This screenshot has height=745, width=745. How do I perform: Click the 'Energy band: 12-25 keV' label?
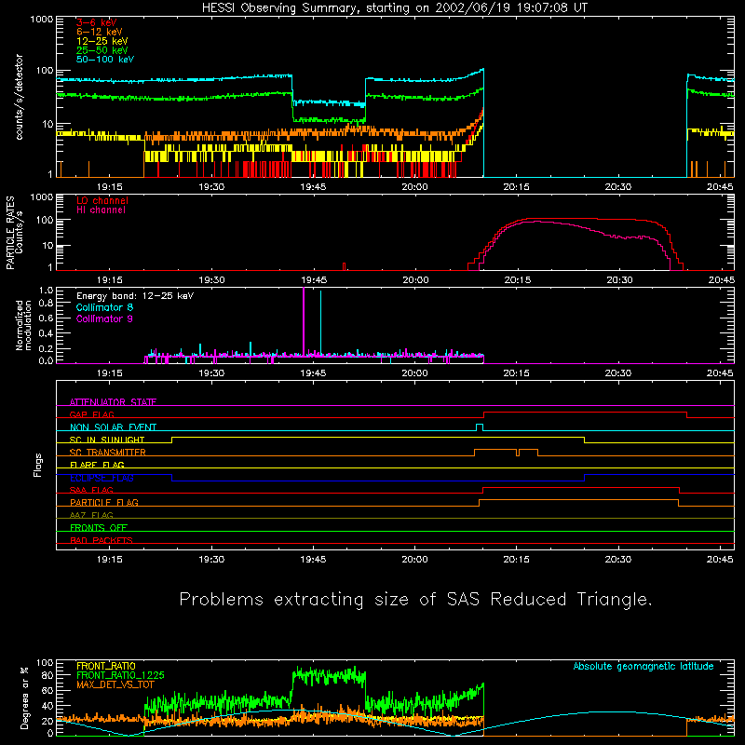click(x=135, y=296)
